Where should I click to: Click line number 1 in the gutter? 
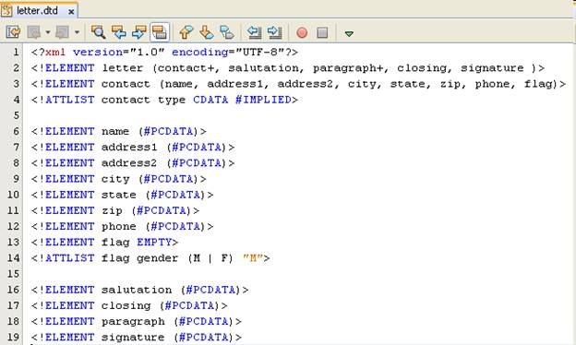16,52
